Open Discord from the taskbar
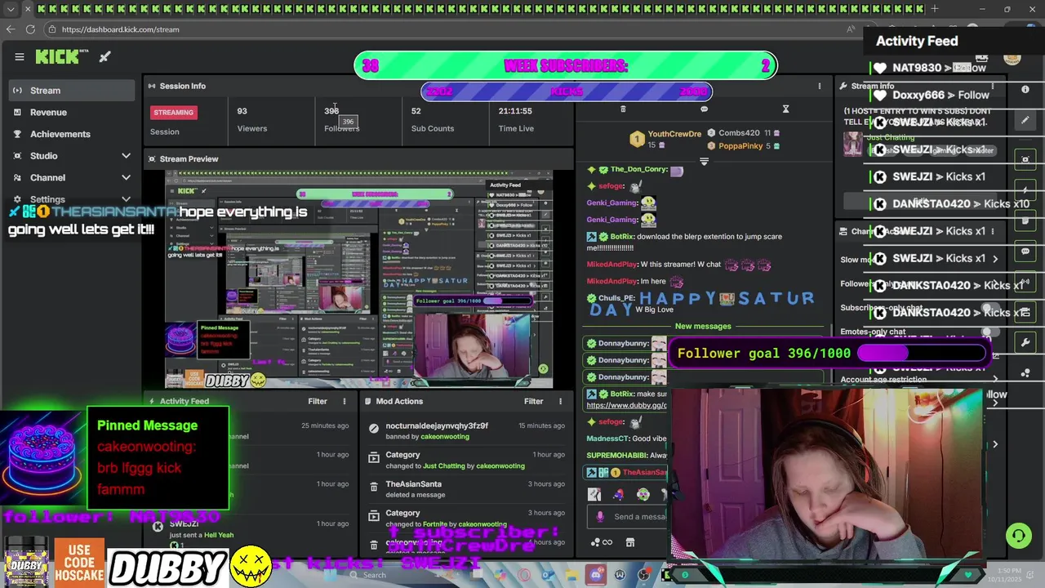This screenshot has width=1045, height=588. [x=596, y=575]
